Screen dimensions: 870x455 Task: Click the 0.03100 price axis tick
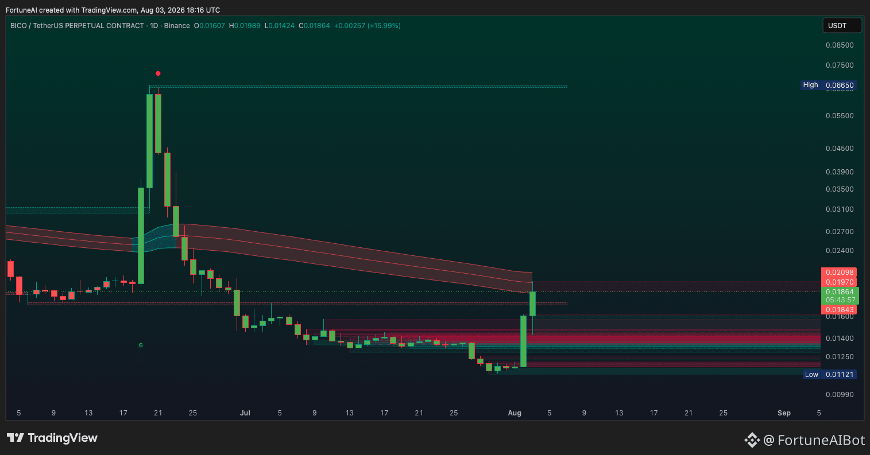(x=840, y=209)
